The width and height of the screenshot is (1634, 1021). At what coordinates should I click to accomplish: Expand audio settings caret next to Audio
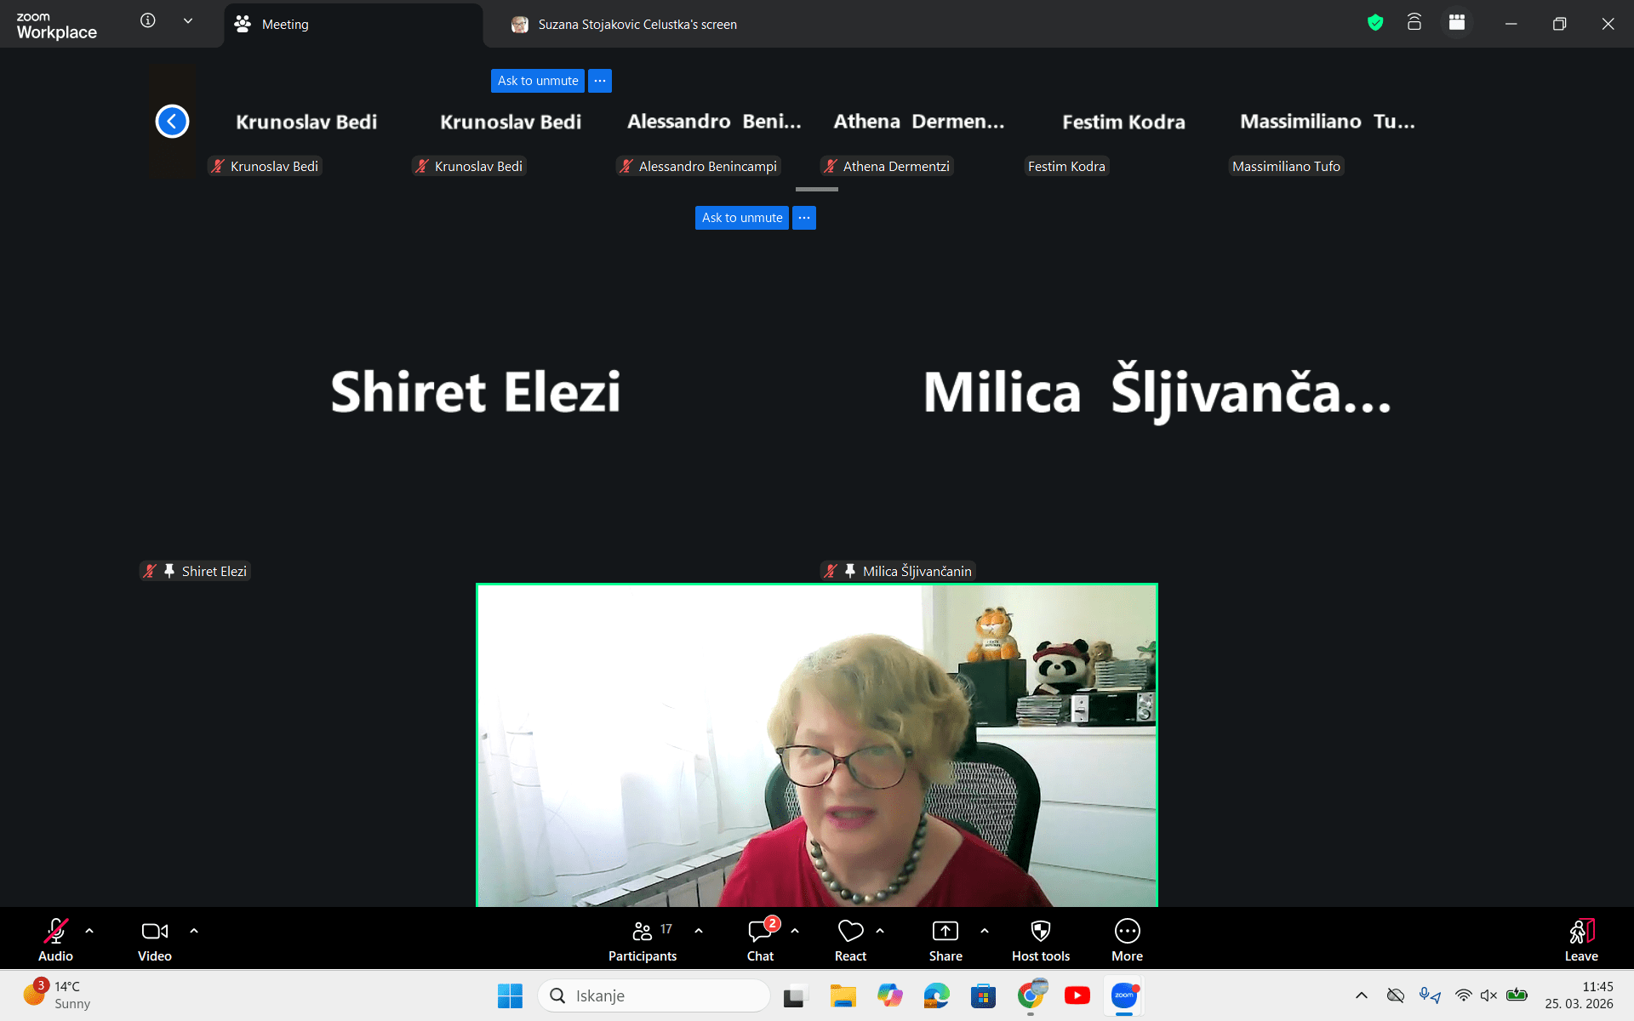(89, 931)
